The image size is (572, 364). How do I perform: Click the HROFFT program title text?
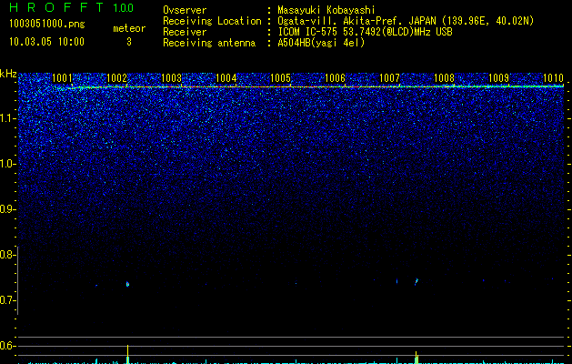(56, 7)
